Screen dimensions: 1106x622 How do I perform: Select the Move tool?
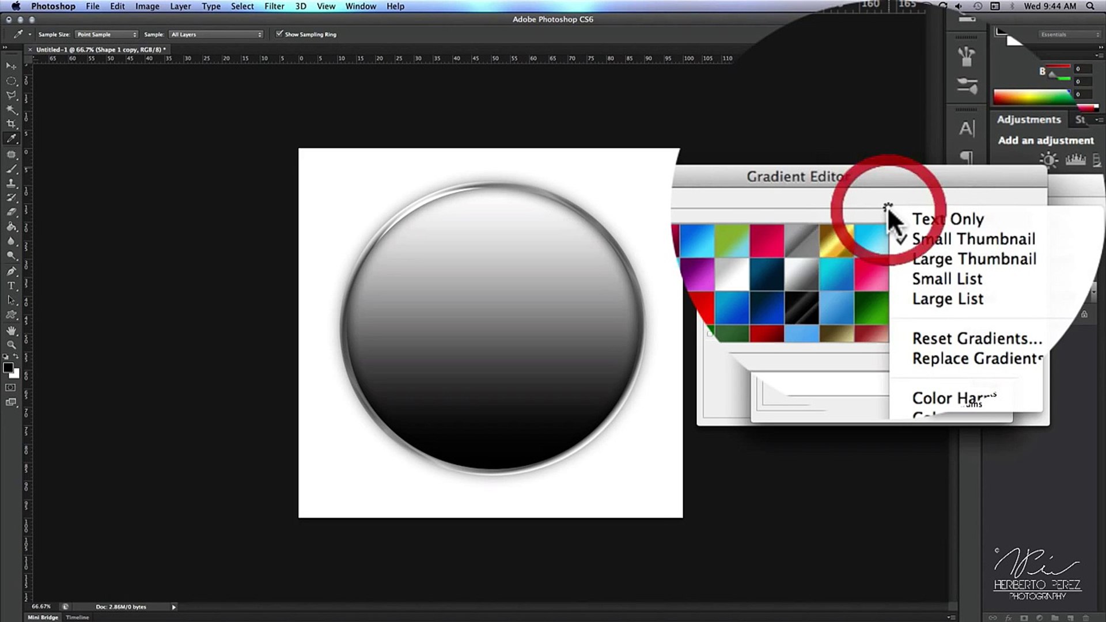click(11, 66)
